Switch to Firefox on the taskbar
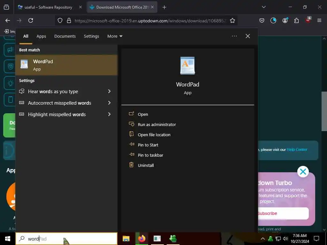327x245 pixels. (x=141, y=239)
